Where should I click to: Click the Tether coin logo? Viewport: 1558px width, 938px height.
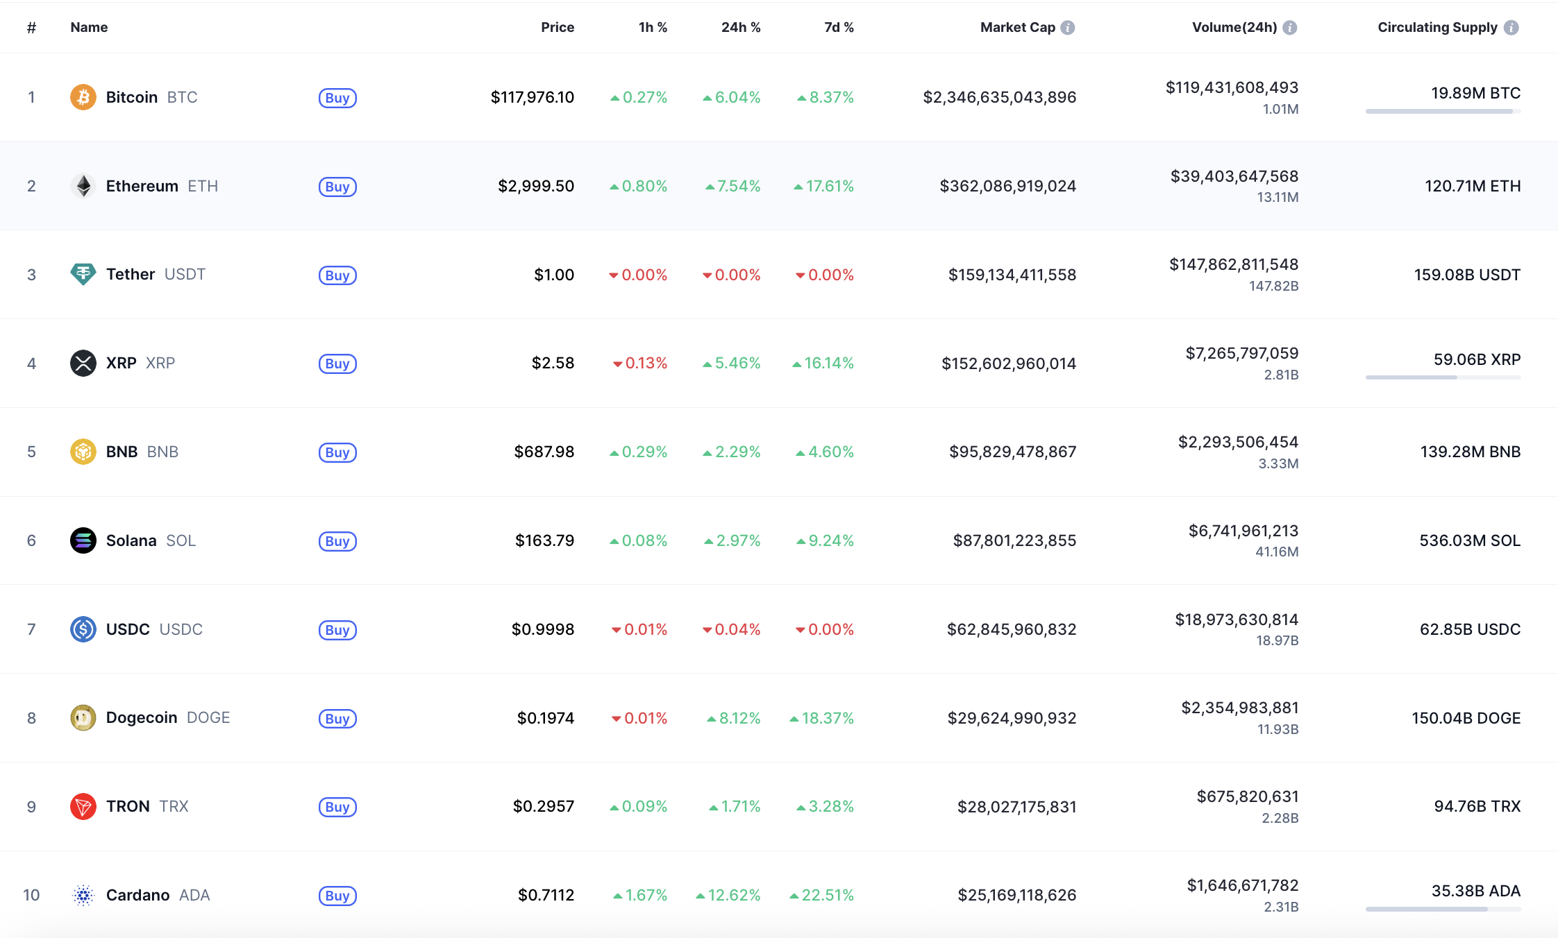(x=83, y=274)
